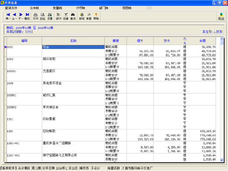
Task: Click the table scrollbar up arrow
Action: [x=222, y=39]
